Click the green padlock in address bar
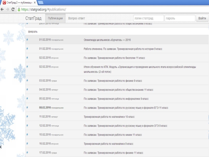 (19, 9)
